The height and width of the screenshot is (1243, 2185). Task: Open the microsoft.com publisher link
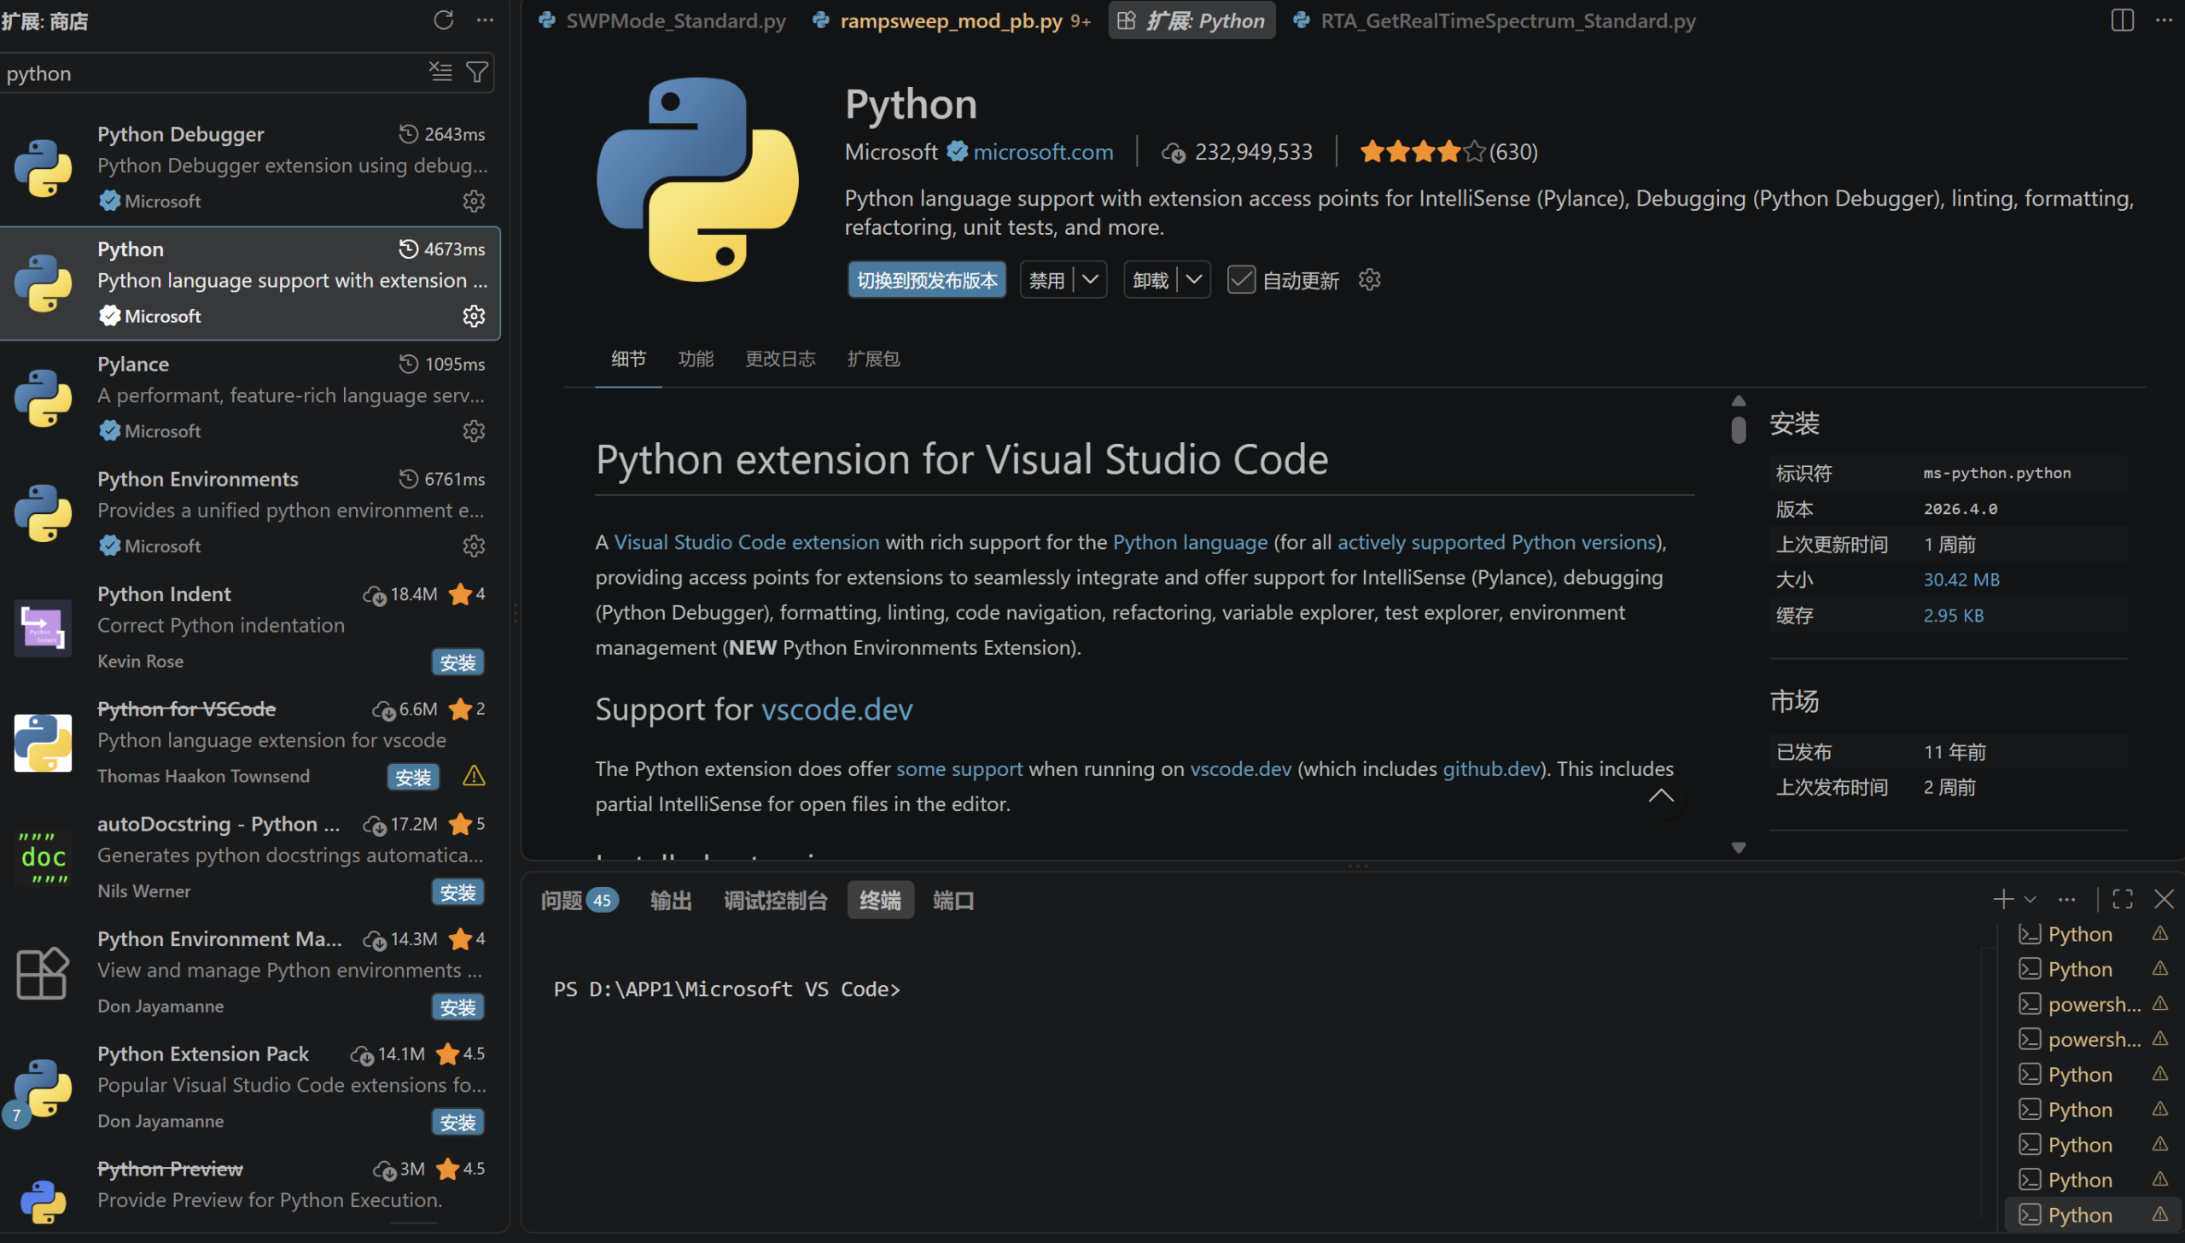coord(1043,152)
